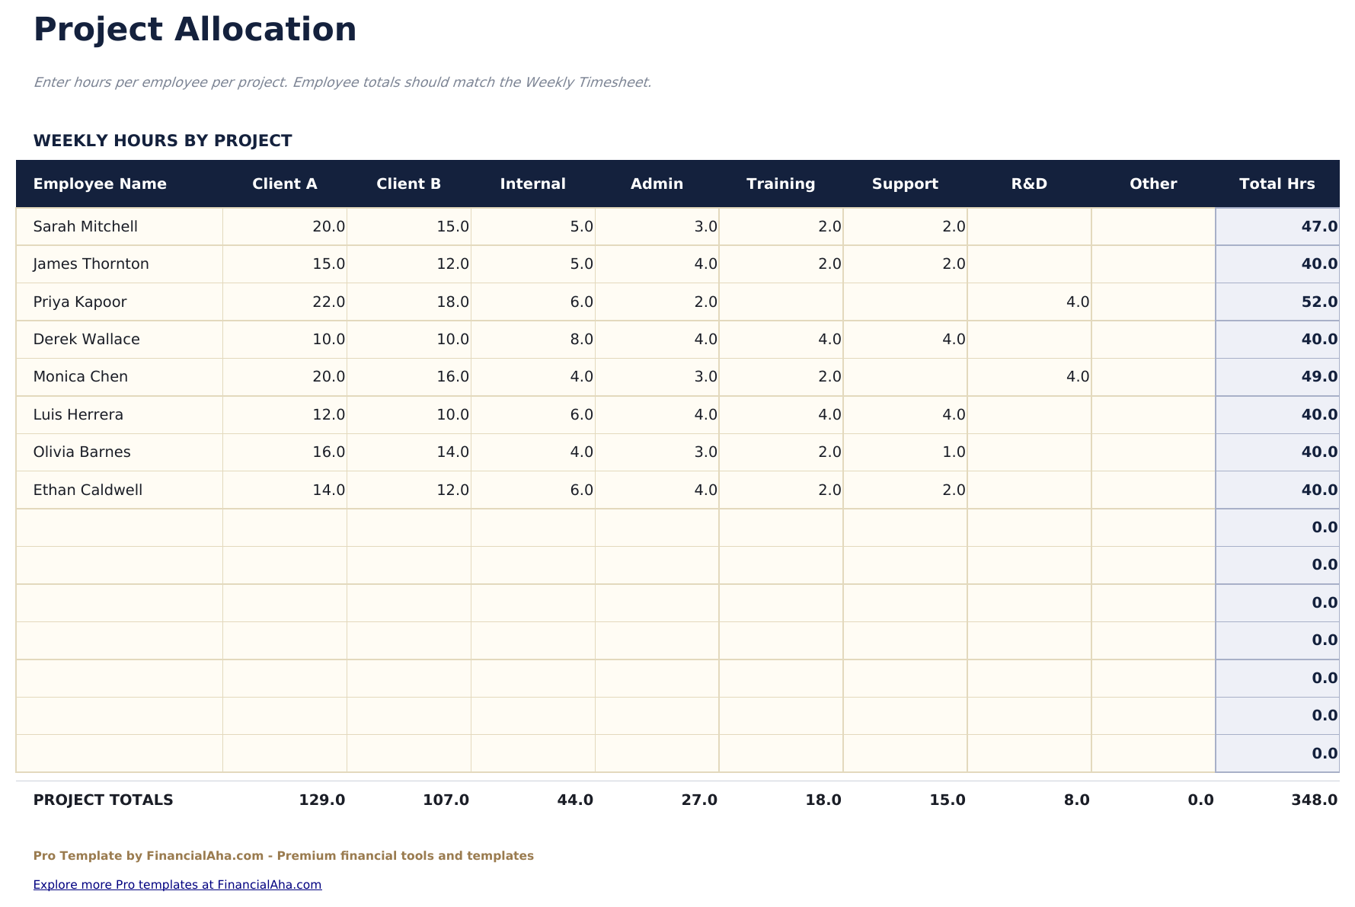This screenshot has height=907, width=1355.
Task: Click the Support column header
Action: coord(905,184)
